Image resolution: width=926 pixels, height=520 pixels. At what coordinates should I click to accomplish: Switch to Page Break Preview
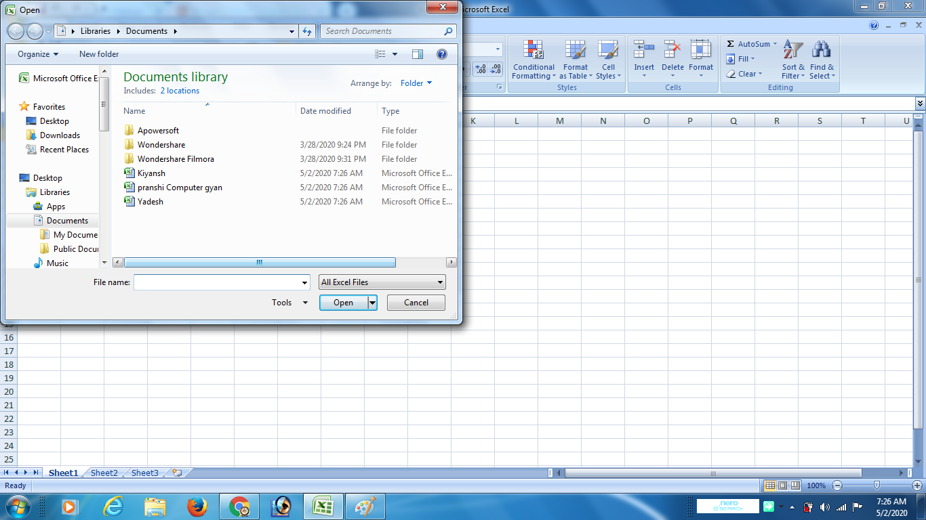coord(794,485)
